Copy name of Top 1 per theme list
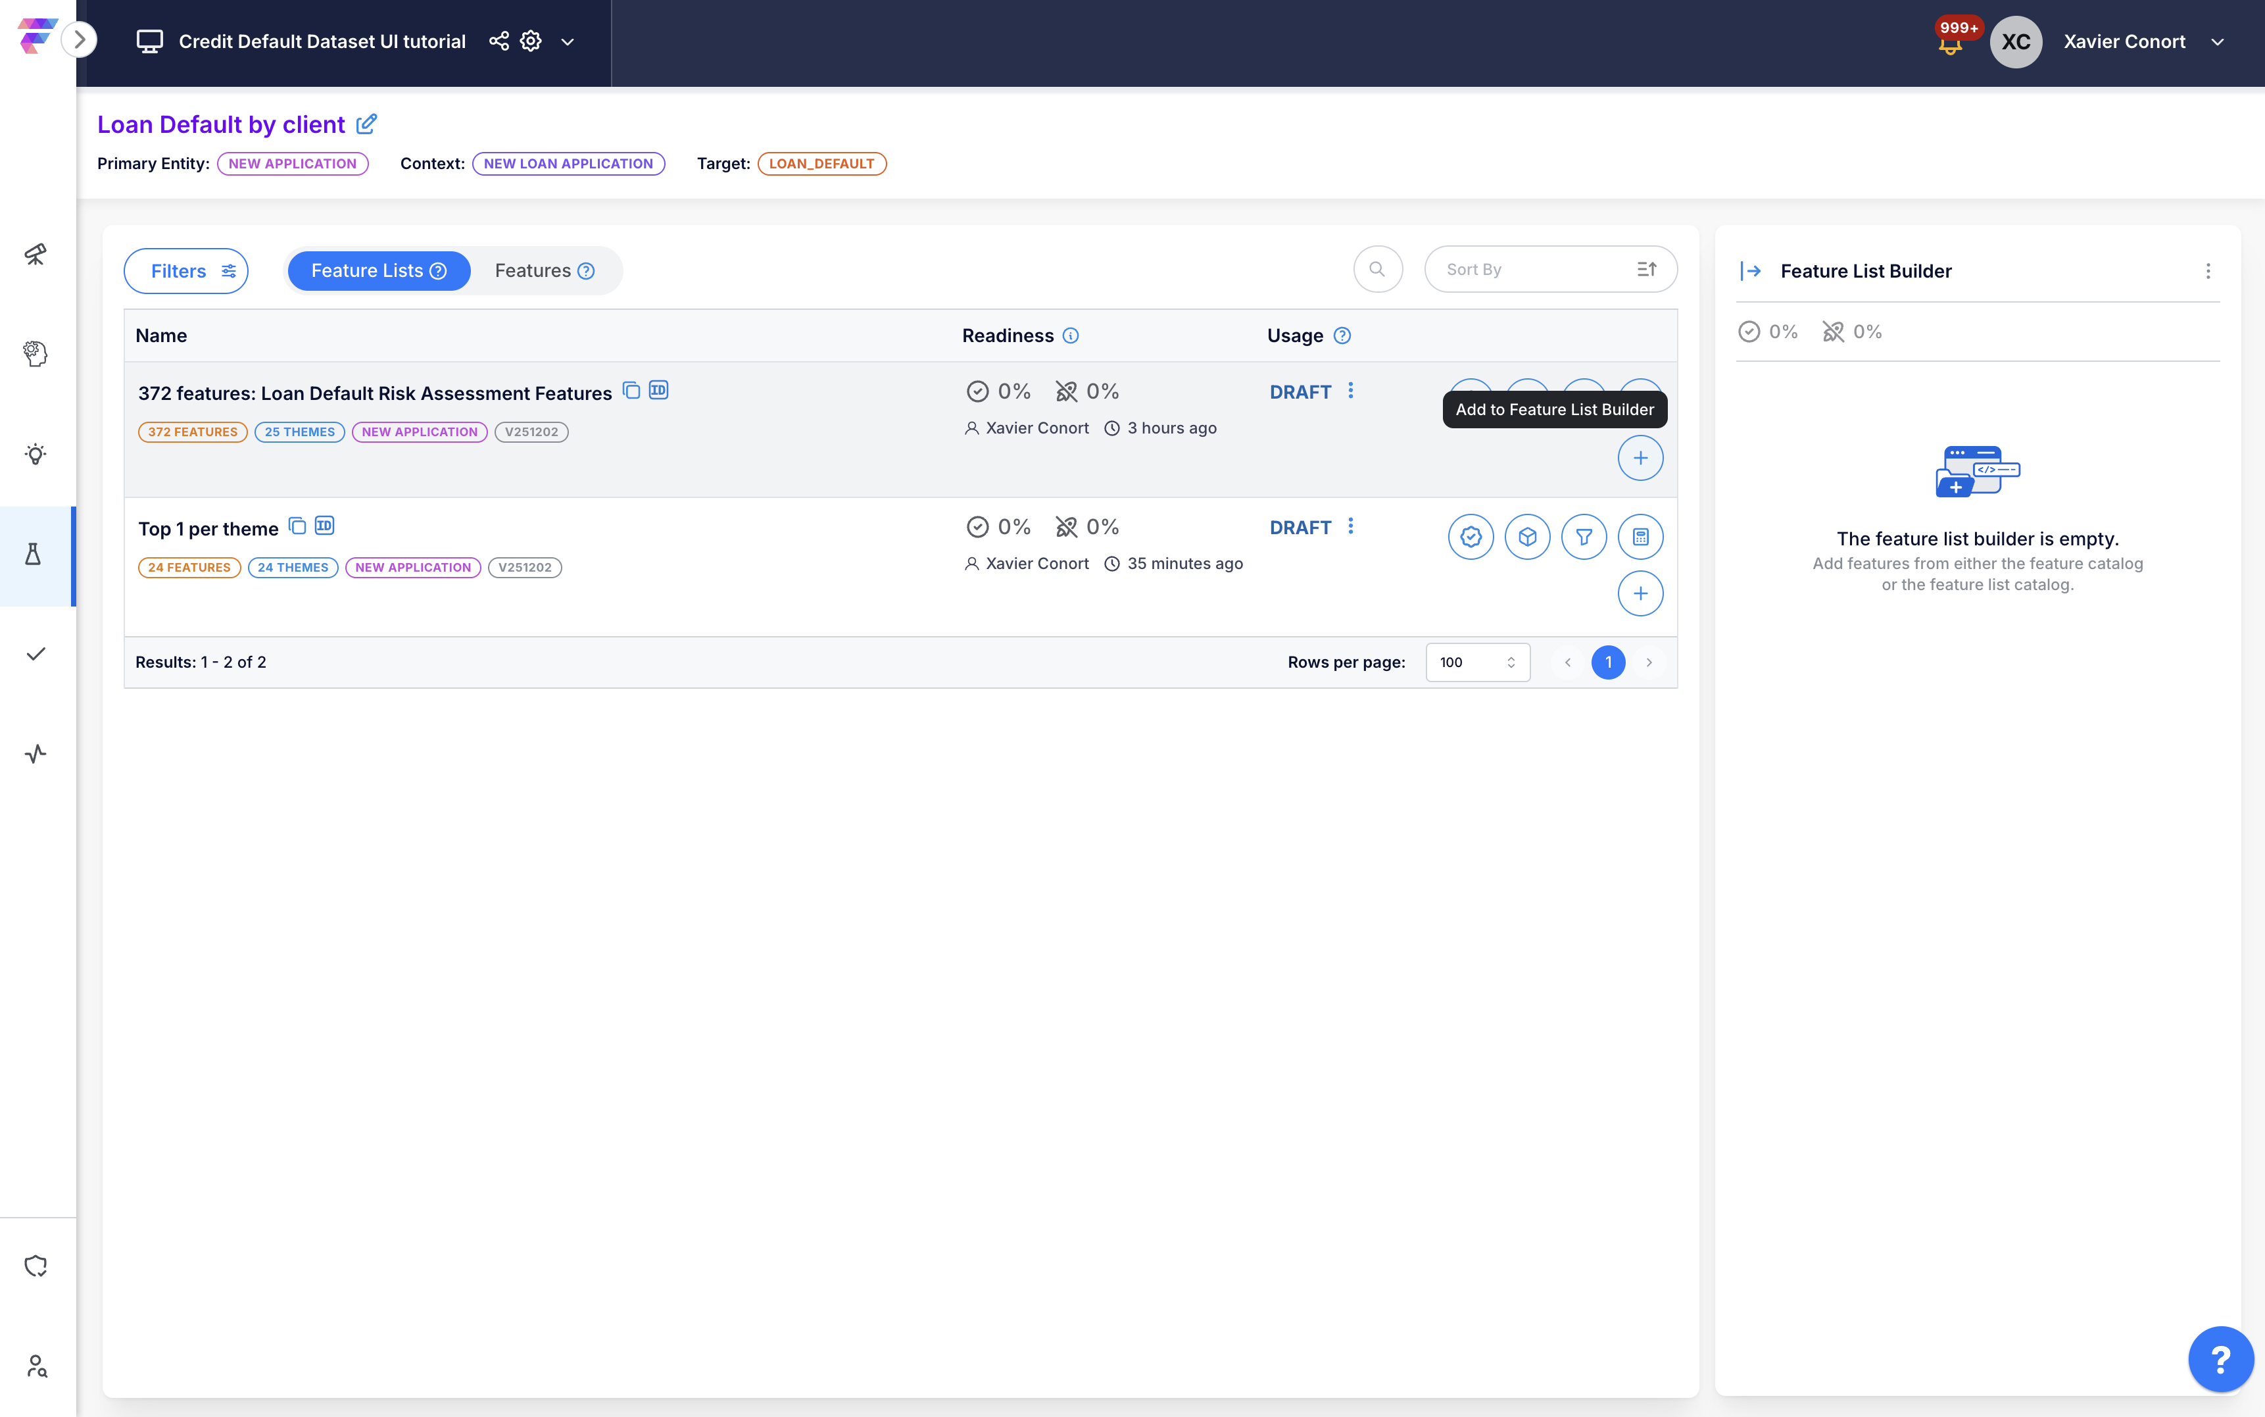Viewport: 2265px width, 1417px height. pos(297,526)
